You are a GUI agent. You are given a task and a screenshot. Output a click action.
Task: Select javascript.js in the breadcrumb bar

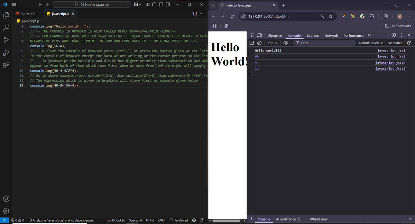pyautogui.click(x=30, y=21)
